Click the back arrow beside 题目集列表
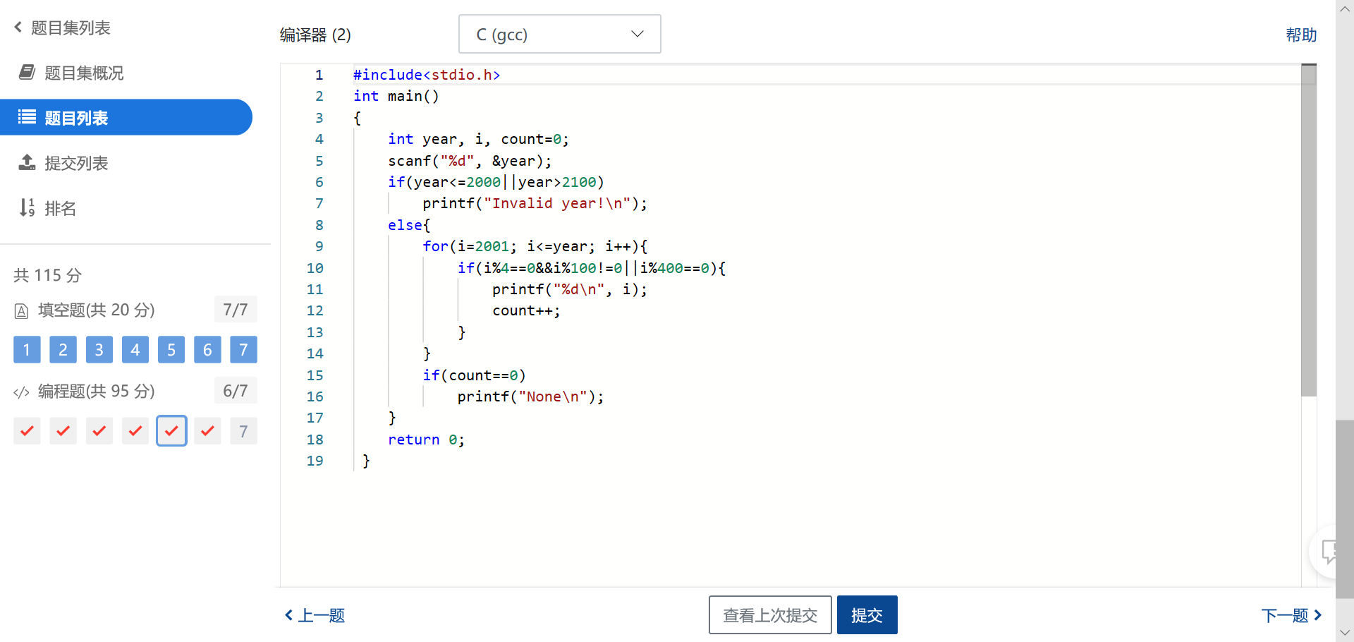Image resolution: width=1354 pixels, height=642 pixels. click(18, 28)
